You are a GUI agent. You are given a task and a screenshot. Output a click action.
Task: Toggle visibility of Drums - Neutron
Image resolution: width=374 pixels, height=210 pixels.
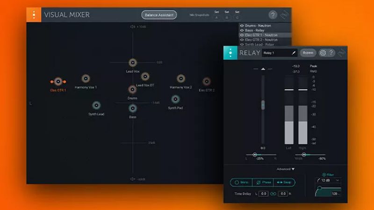click(x=242, y=26)
